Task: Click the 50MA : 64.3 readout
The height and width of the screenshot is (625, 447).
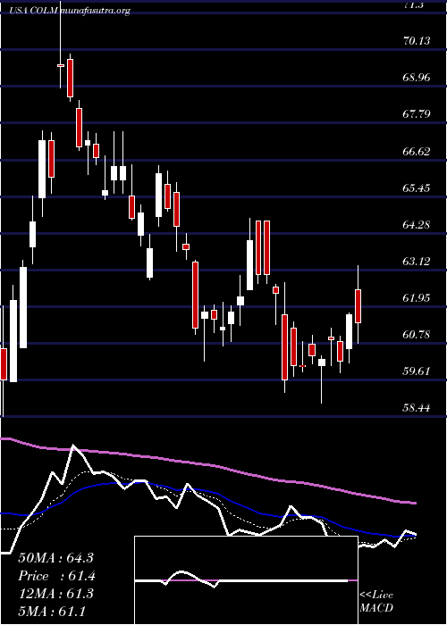Action: click(55, 558)
